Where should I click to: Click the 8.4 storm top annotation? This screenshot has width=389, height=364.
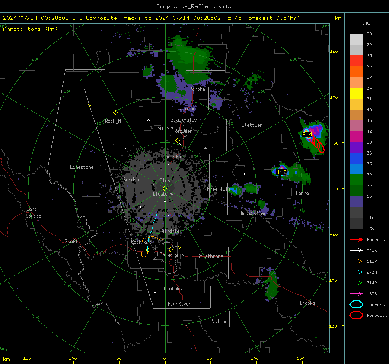click(x=307, y=135)
